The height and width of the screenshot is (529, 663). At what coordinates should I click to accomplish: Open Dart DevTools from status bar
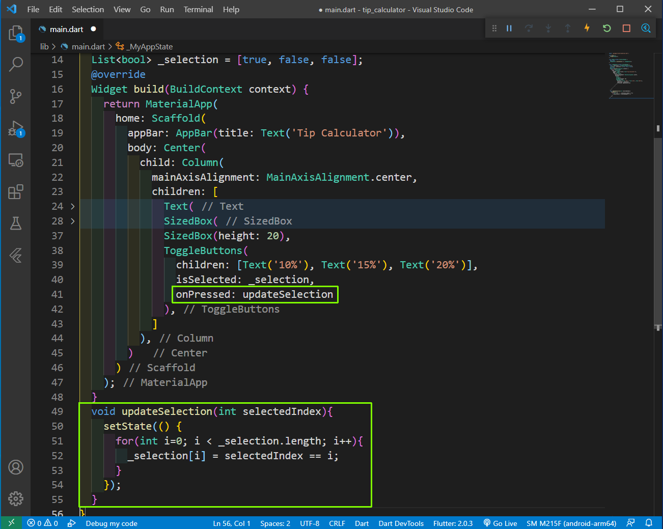tap(401, 523)
